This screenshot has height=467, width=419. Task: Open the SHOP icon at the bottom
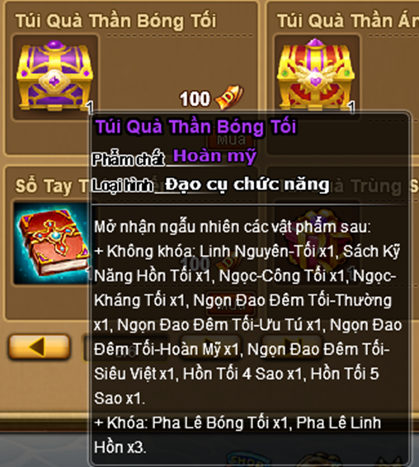click(x=245, y=460)
